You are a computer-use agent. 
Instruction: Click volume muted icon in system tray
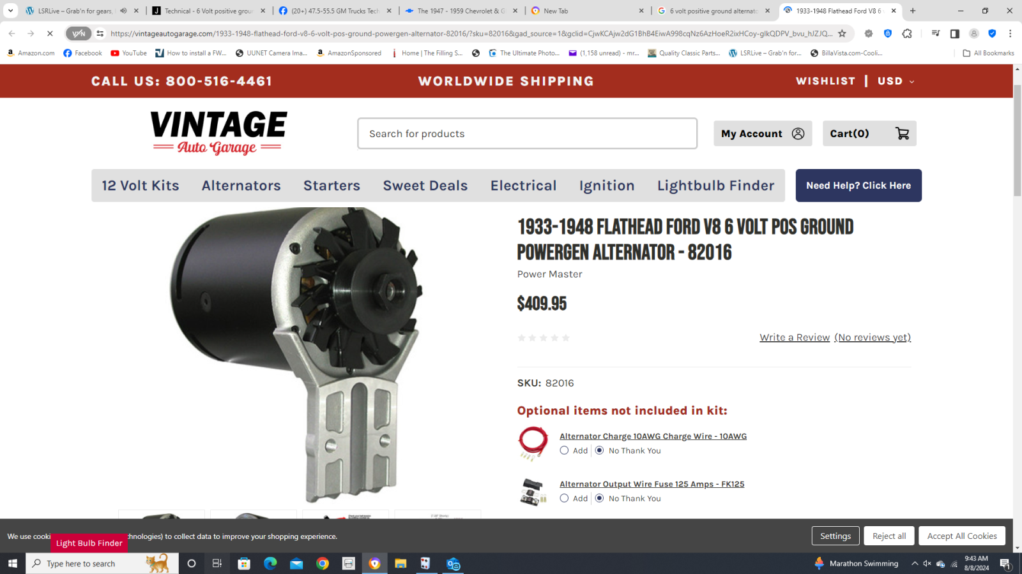click(927, 563)
